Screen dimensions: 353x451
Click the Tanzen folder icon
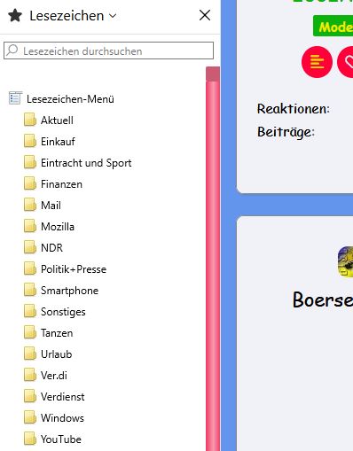coord(30,332)
